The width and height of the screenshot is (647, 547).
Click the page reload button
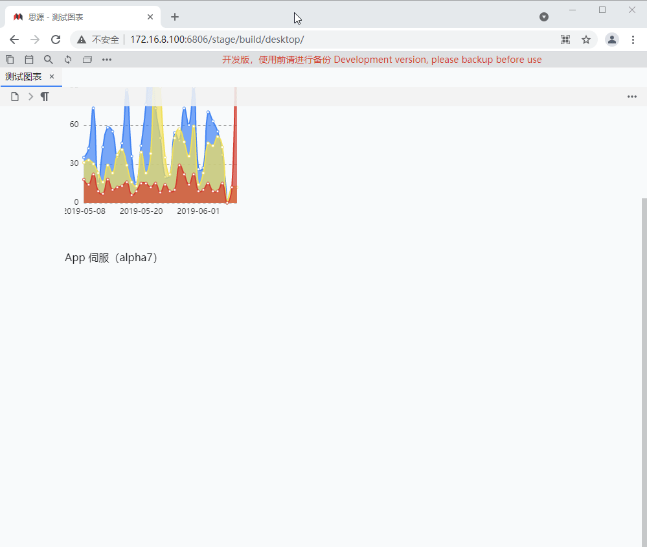[x=56, y=40]
